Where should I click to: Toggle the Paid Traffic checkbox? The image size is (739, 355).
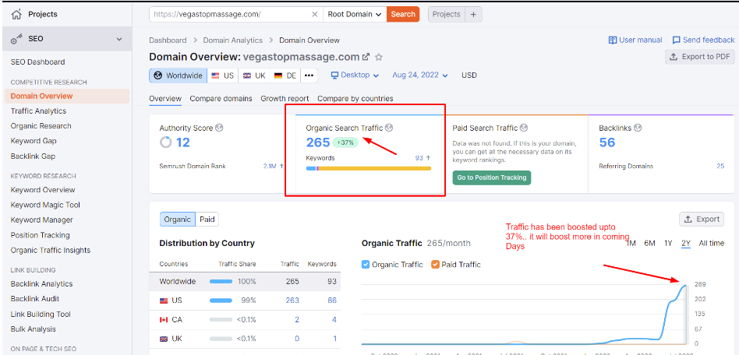pos(435,265)
